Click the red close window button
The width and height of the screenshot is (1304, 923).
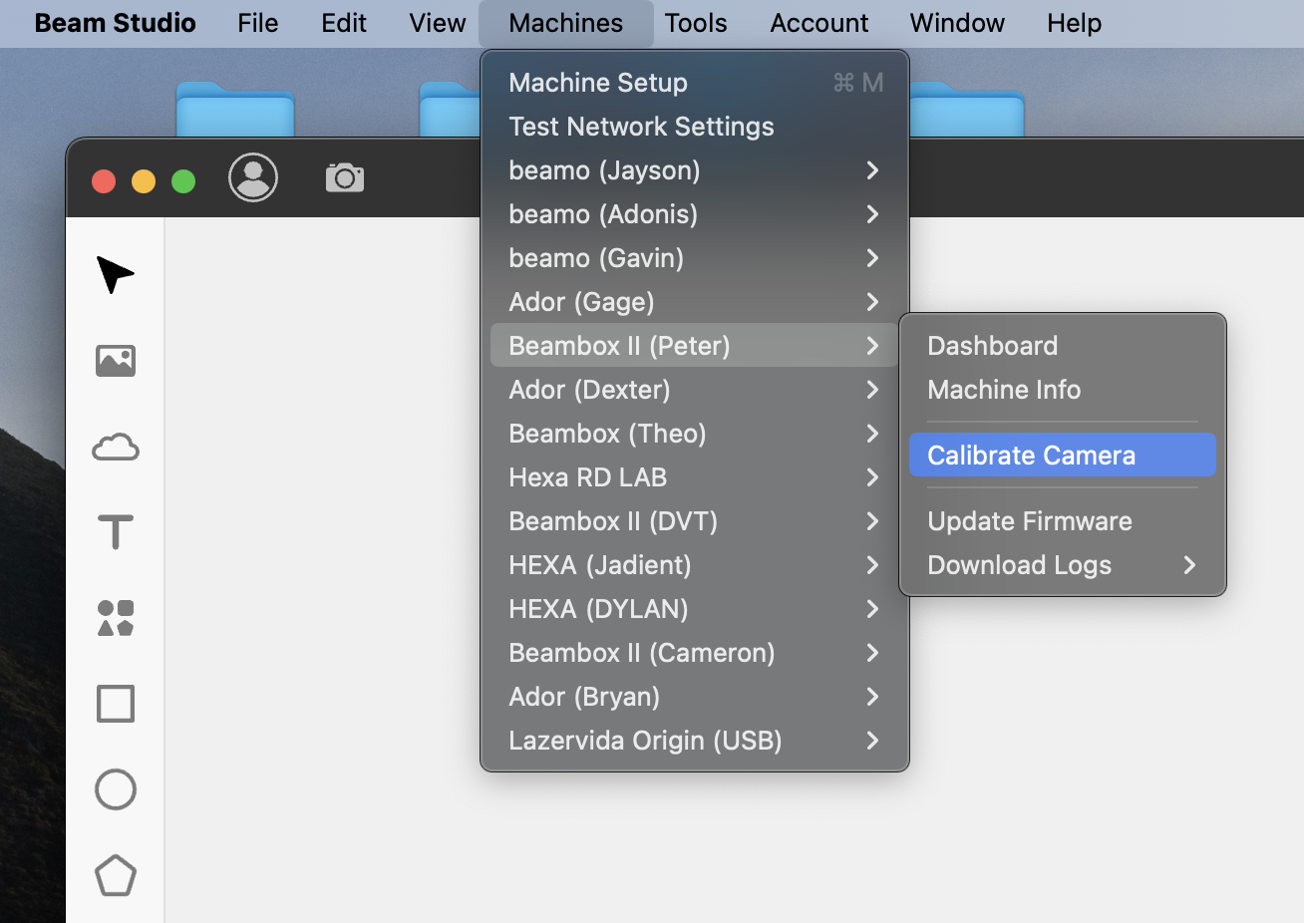tap(104, 181)
